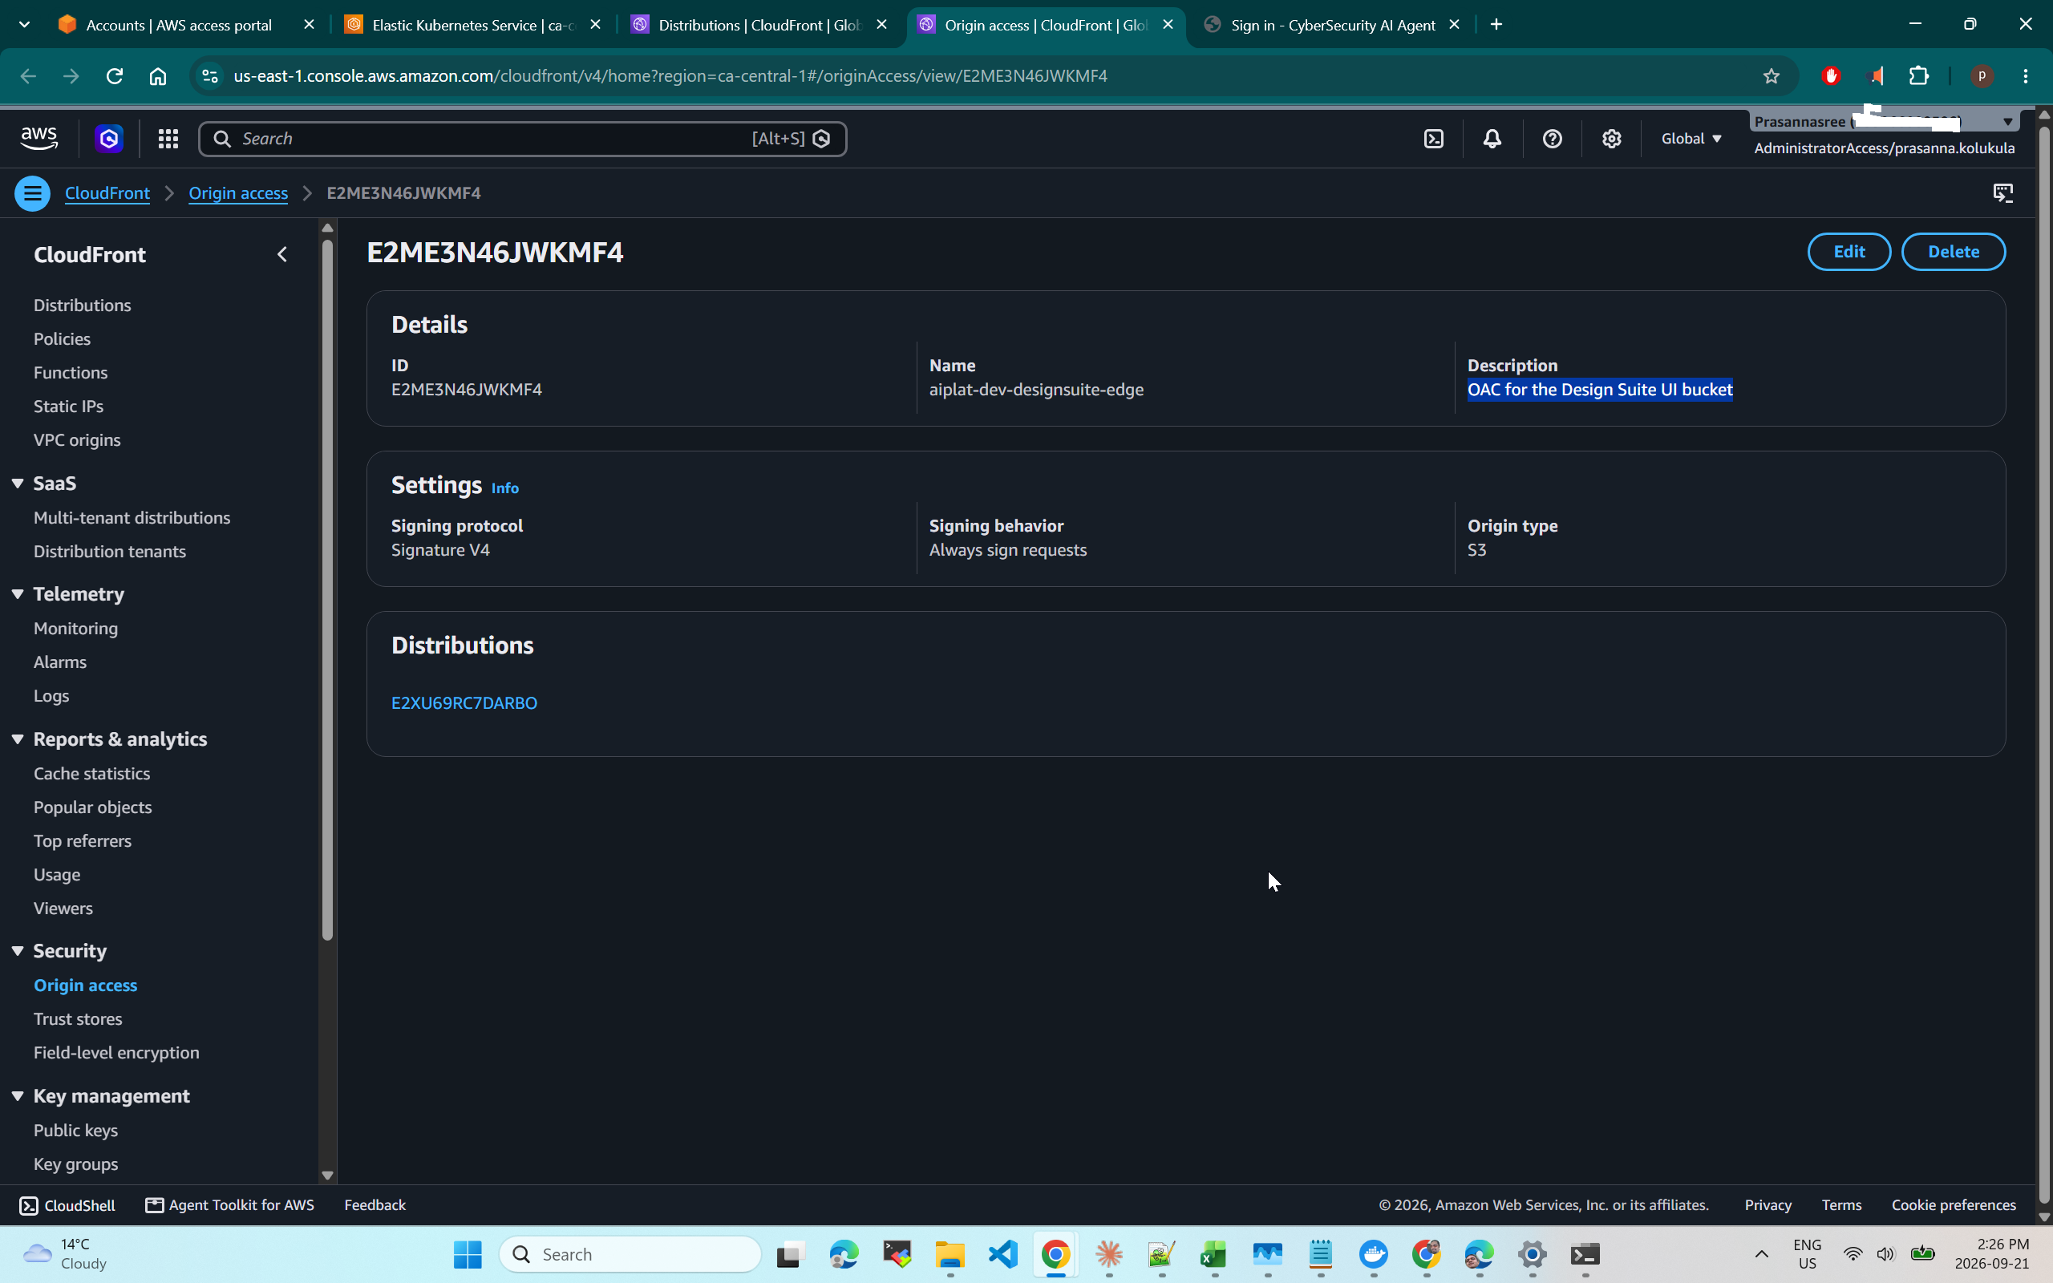Open Trust stores in side navigation

point(78,1019)
